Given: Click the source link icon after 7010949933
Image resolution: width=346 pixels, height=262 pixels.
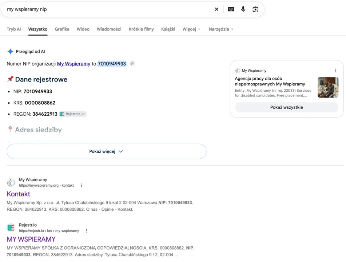Looking at the screenshot, I should [x=132, y=64].
